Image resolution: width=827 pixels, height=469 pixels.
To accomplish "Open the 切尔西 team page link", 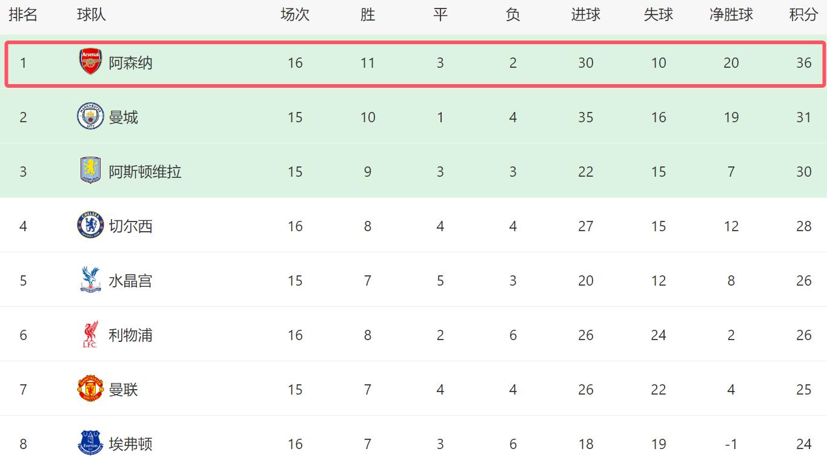I will pyautogui.click(x=130, y=226).
